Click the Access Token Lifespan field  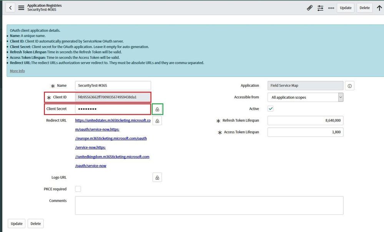coord(305,132)
